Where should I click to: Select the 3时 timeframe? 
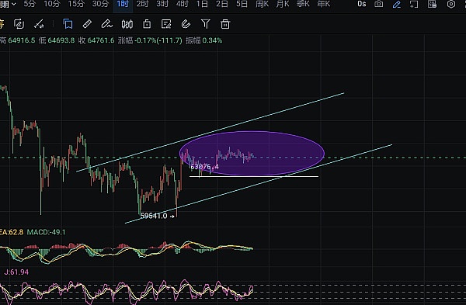point(162,4)
